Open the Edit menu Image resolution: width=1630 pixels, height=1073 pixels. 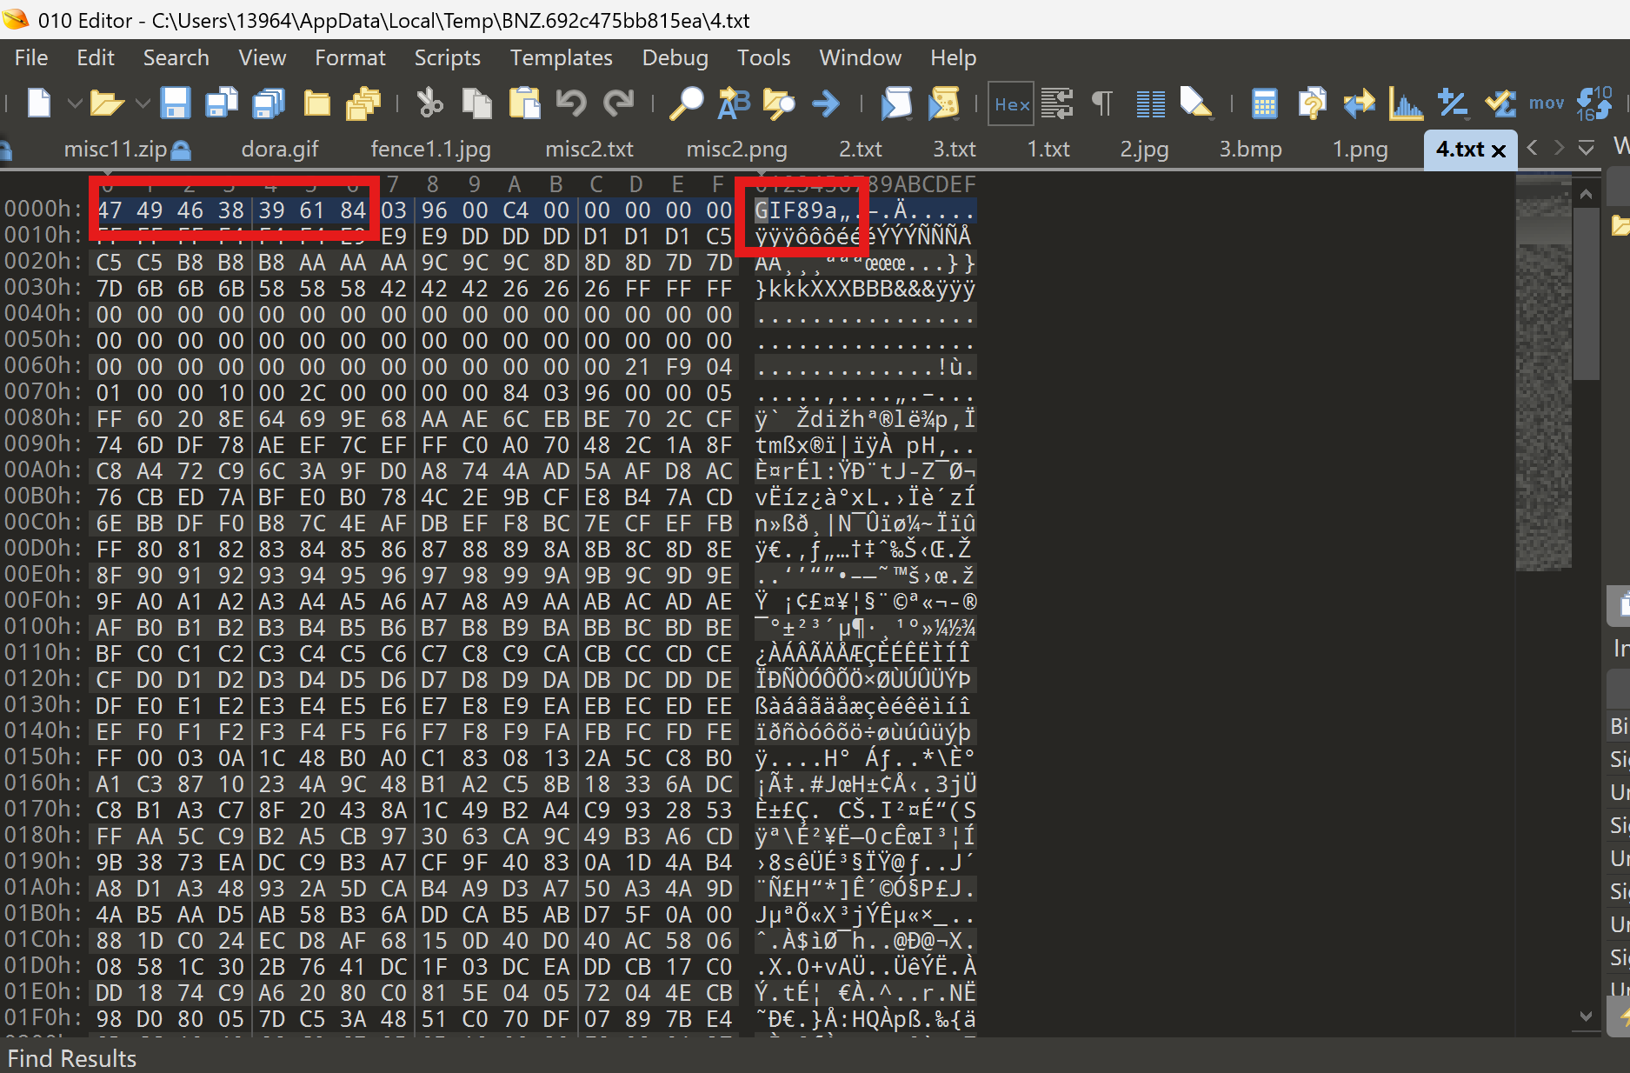[x=96, y=58]
